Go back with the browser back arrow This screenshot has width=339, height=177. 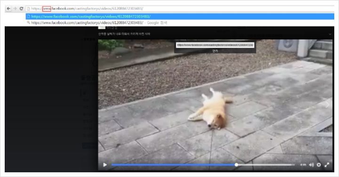8,8
